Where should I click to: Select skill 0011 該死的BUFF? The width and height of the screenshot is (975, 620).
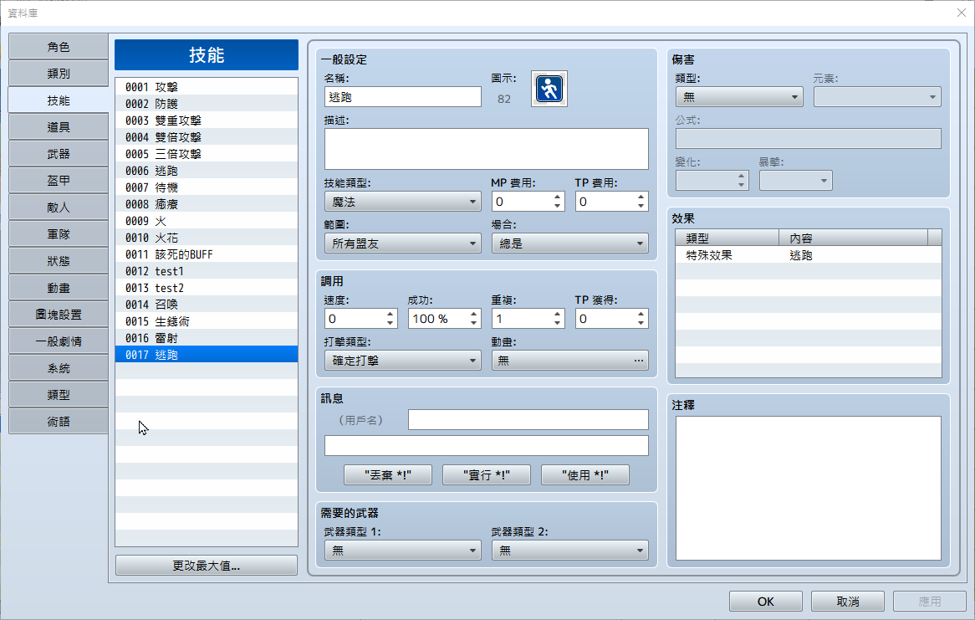click(x=207, y=254)
